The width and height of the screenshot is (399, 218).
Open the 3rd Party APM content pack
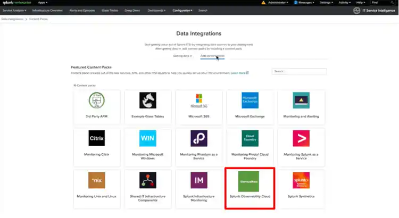97,100
